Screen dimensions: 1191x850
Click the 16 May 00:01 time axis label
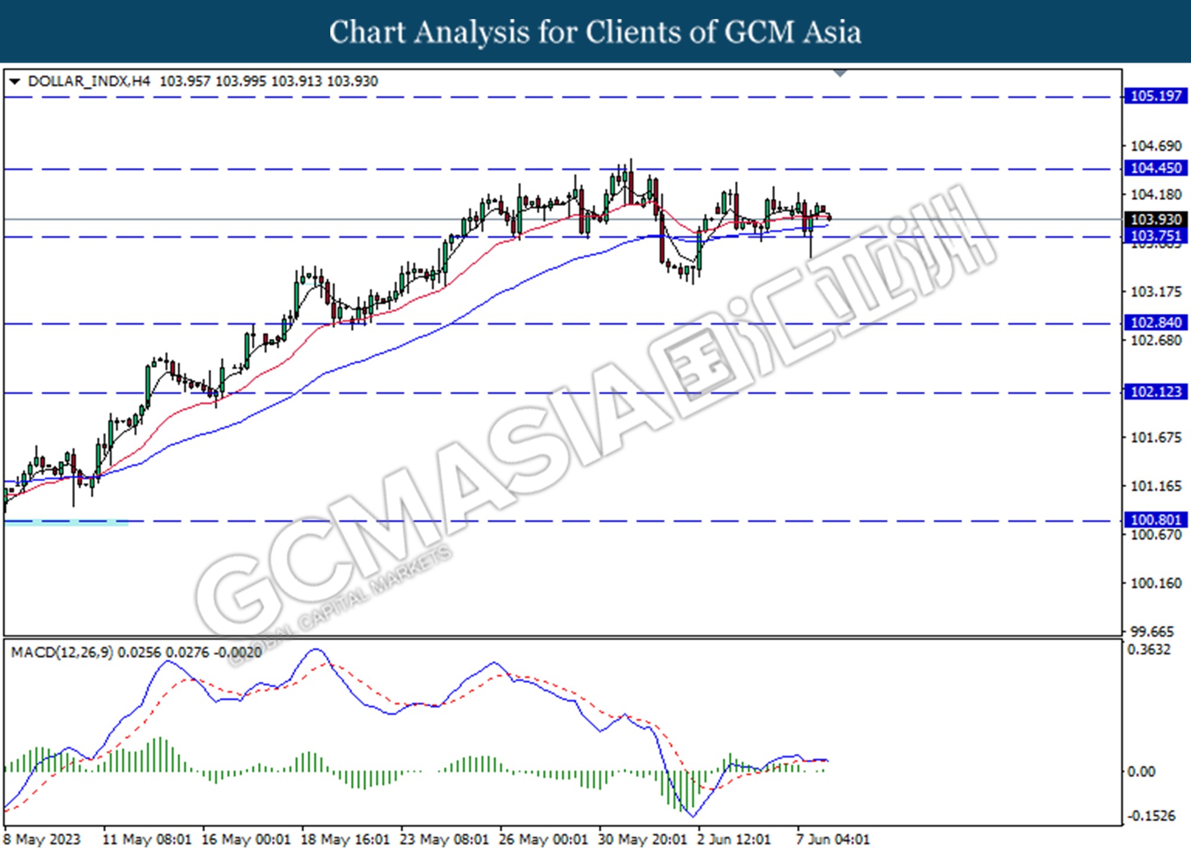246,839
